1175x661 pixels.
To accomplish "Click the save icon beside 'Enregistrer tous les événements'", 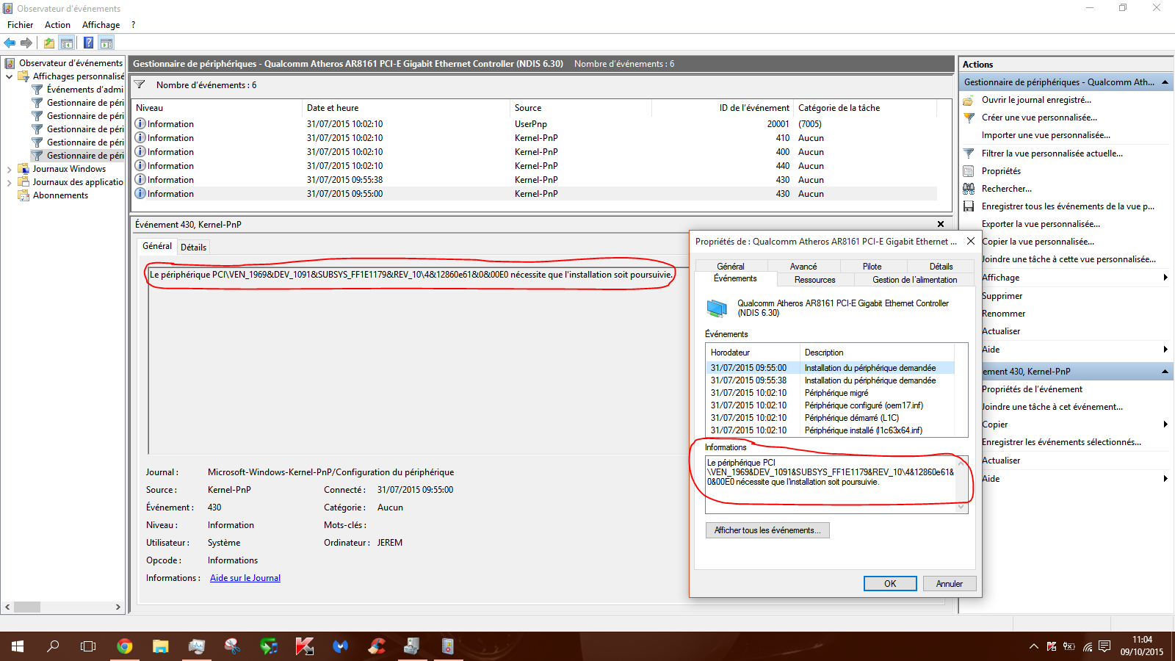I will tap(969, 206).
